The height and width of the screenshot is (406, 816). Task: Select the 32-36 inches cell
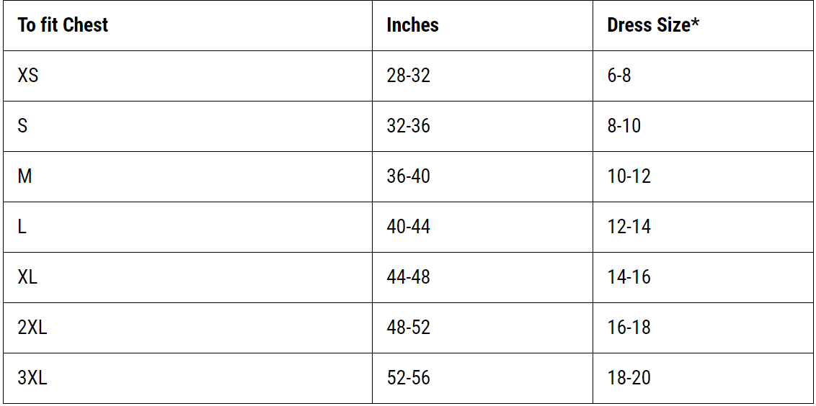pos(408,126)
